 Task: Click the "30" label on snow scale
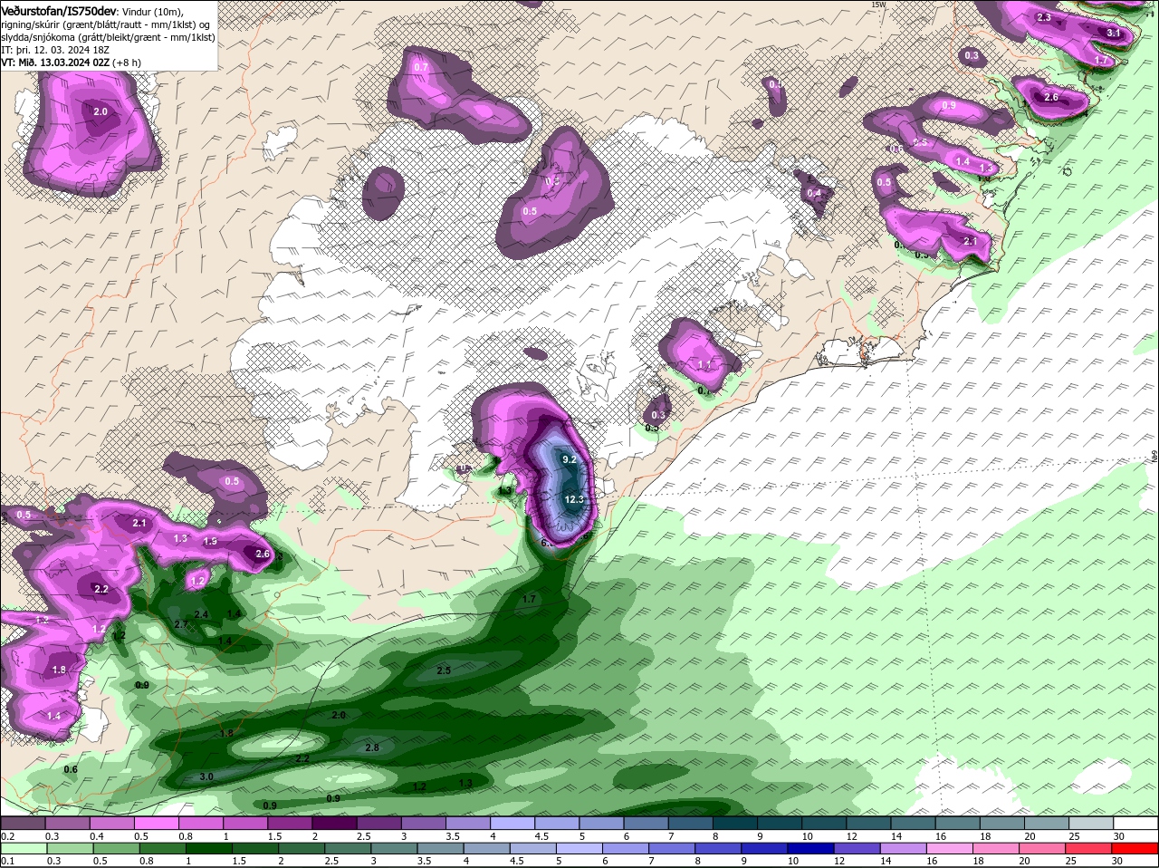point(1119,835)
